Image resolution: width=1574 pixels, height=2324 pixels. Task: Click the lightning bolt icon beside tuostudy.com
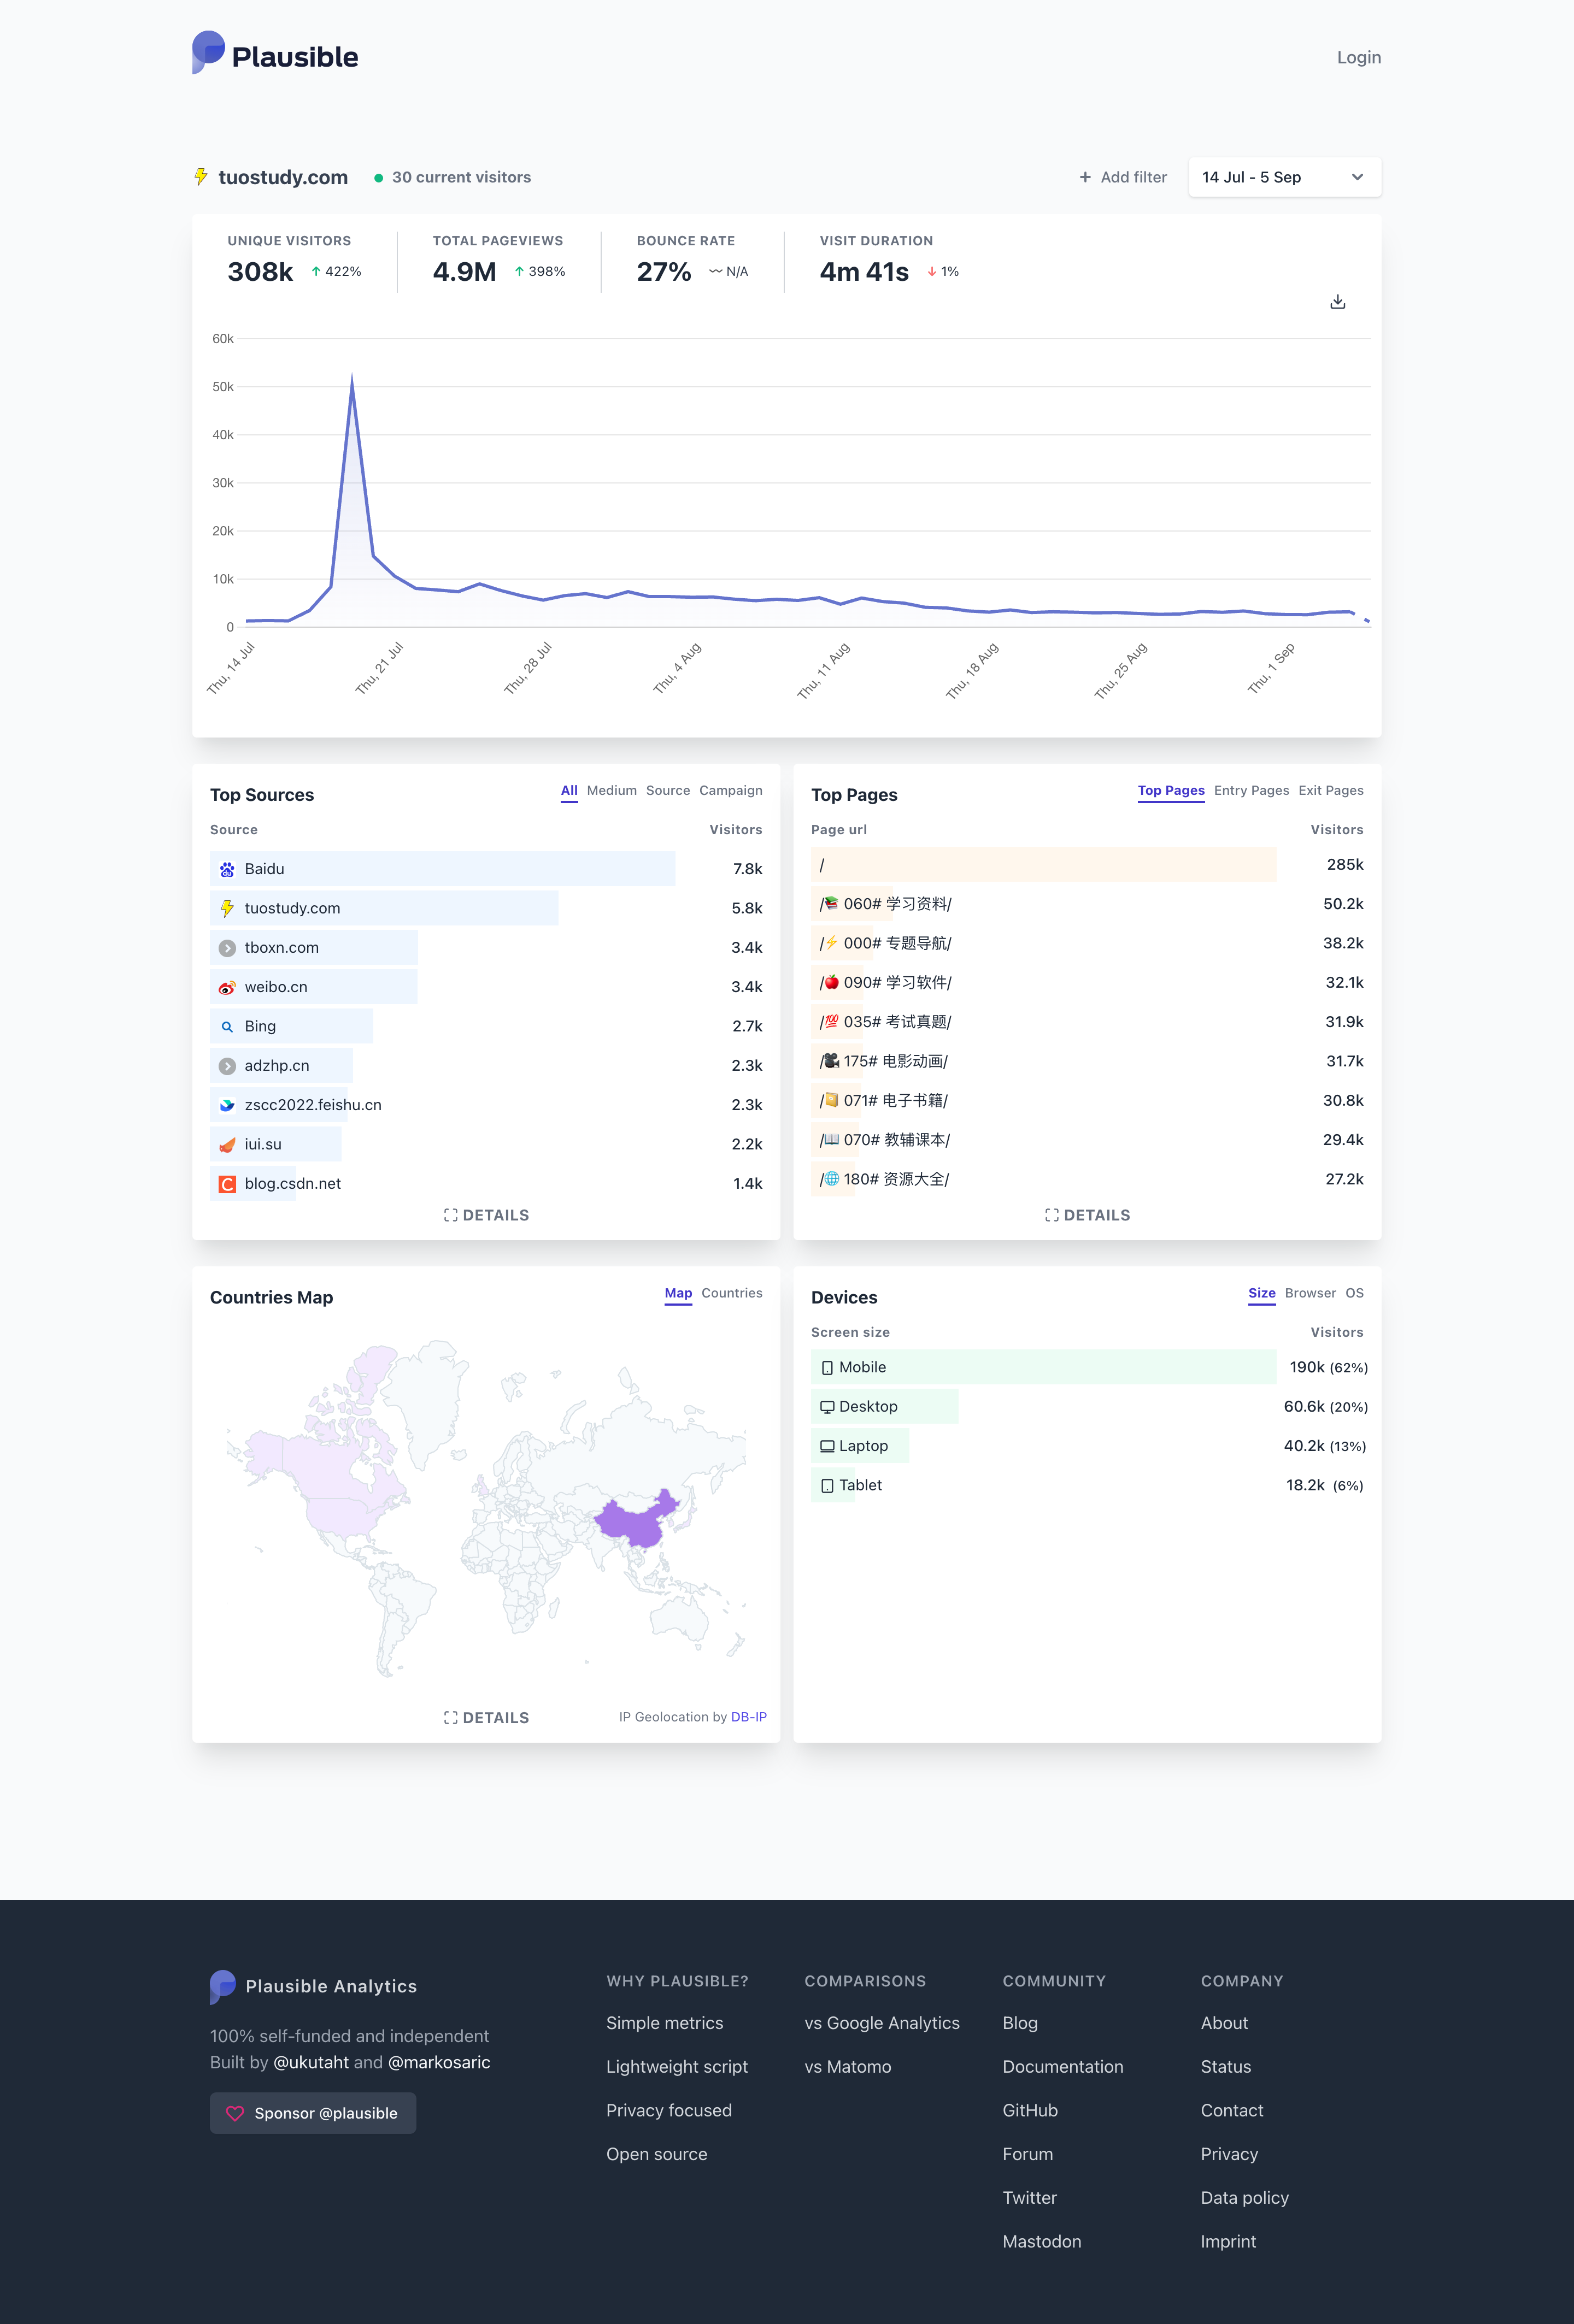tap(201, 177)
